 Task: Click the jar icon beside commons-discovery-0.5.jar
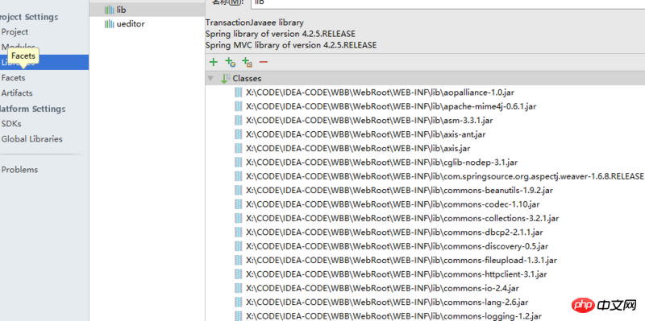tap(238, 246)
